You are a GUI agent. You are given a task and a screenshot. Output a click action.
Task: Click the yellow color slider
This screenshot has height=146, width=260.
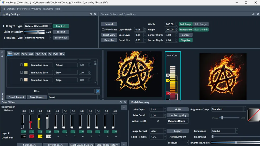click(39, 122)
